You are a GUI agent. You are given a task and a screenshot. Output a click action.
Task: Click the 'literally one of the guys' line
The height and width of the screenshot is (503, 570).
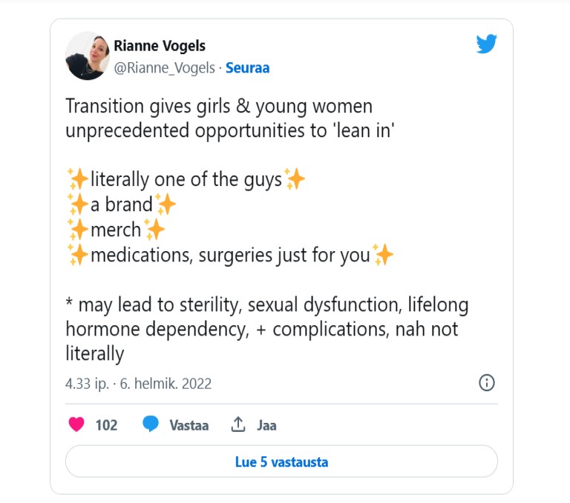click(186, 179)
